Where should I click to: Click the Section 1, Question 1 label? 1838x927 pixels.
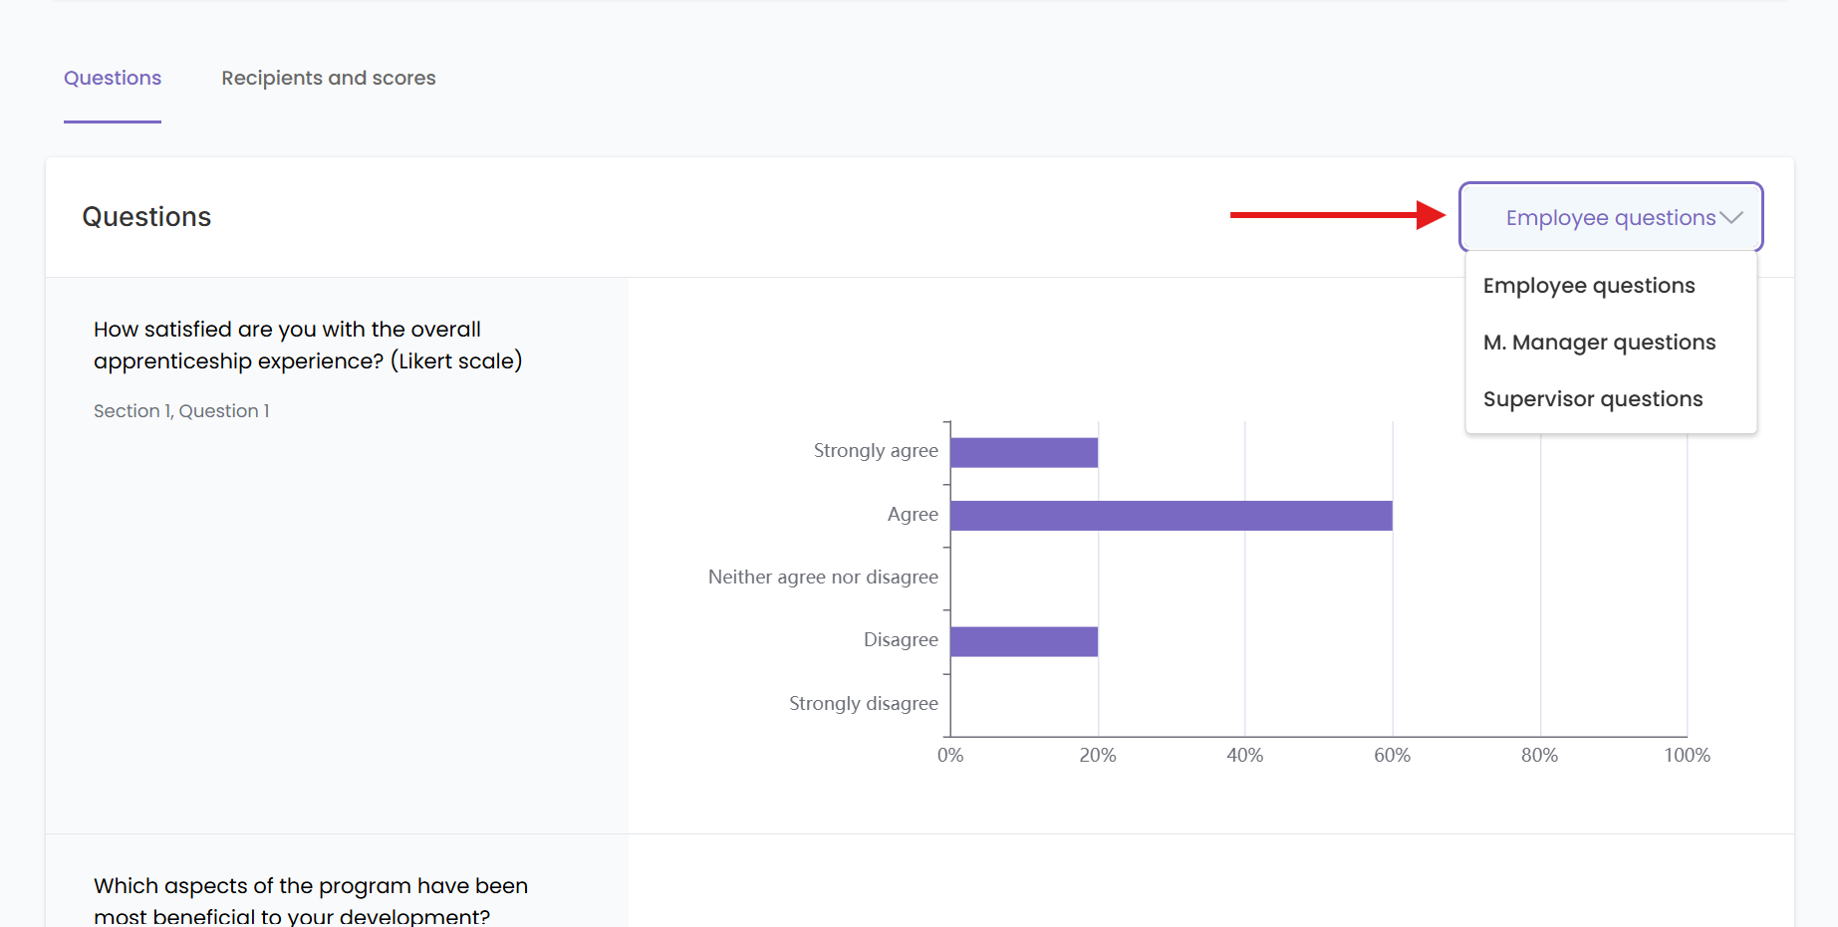tap(181, 410)
